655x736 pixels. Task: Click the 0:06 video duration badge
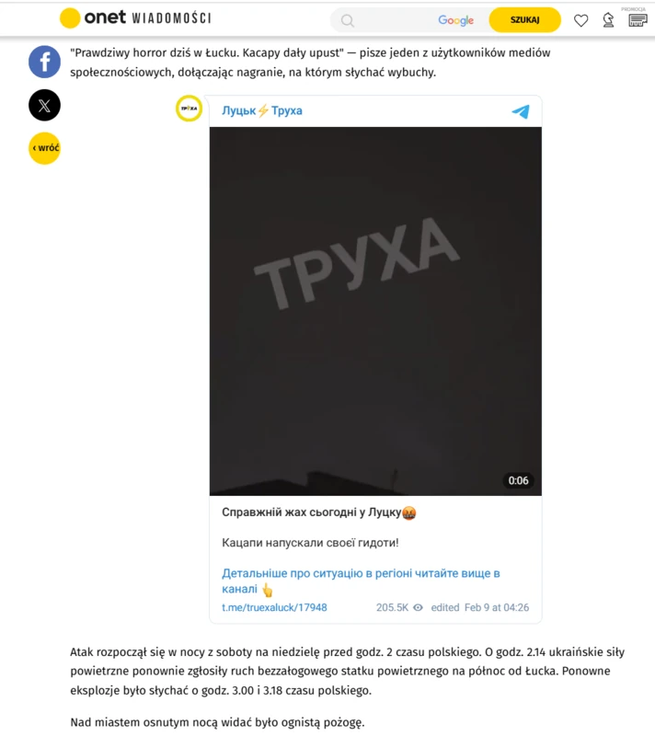tap(518, 480)
